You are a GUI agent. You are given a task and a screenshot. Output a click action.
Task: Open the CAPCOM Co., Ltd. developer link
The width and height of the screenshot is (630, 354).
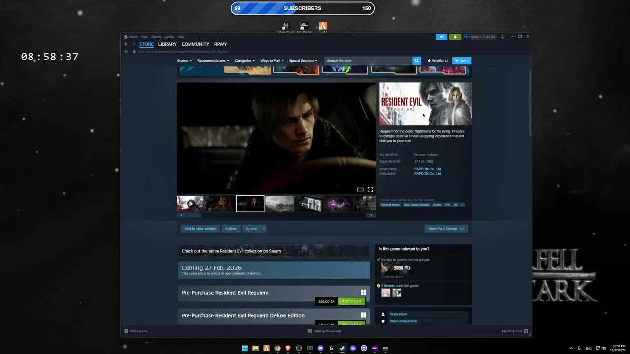428,169
